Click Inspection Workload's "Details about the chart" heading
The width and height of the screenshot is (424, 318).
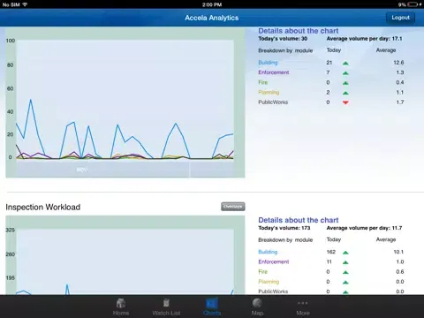click(x=299, y=220)
